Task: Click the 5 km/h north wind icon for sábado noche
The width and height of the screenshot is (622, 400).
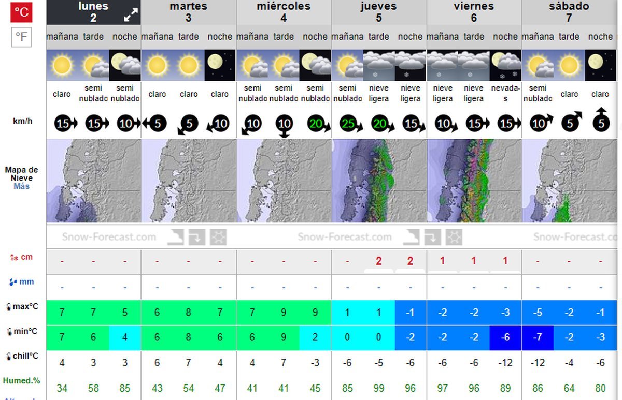Action: (x=601, y=120)
